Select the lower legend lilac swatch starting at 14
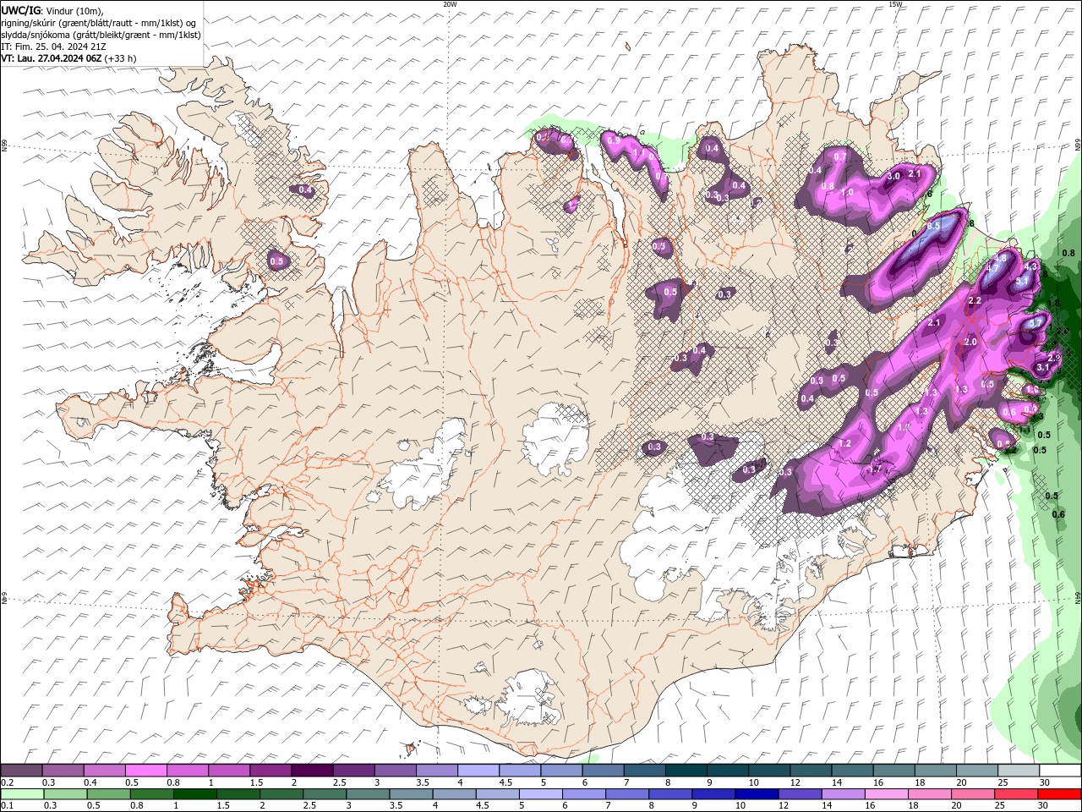This screenshot has height=812, width=1082. click(x=843, y=794)
